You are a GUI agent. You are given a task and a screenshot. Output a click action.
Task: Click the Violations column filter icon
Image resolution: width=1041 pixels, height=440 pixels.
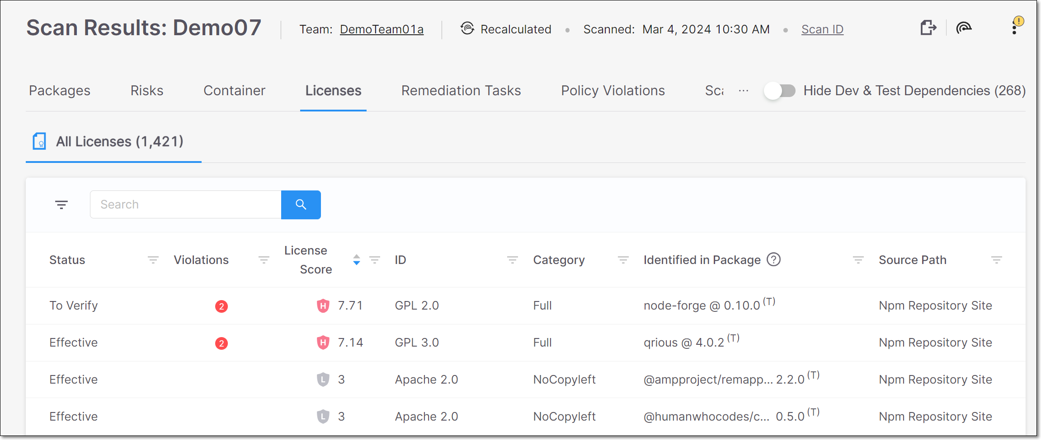click(x=264, y=260)
